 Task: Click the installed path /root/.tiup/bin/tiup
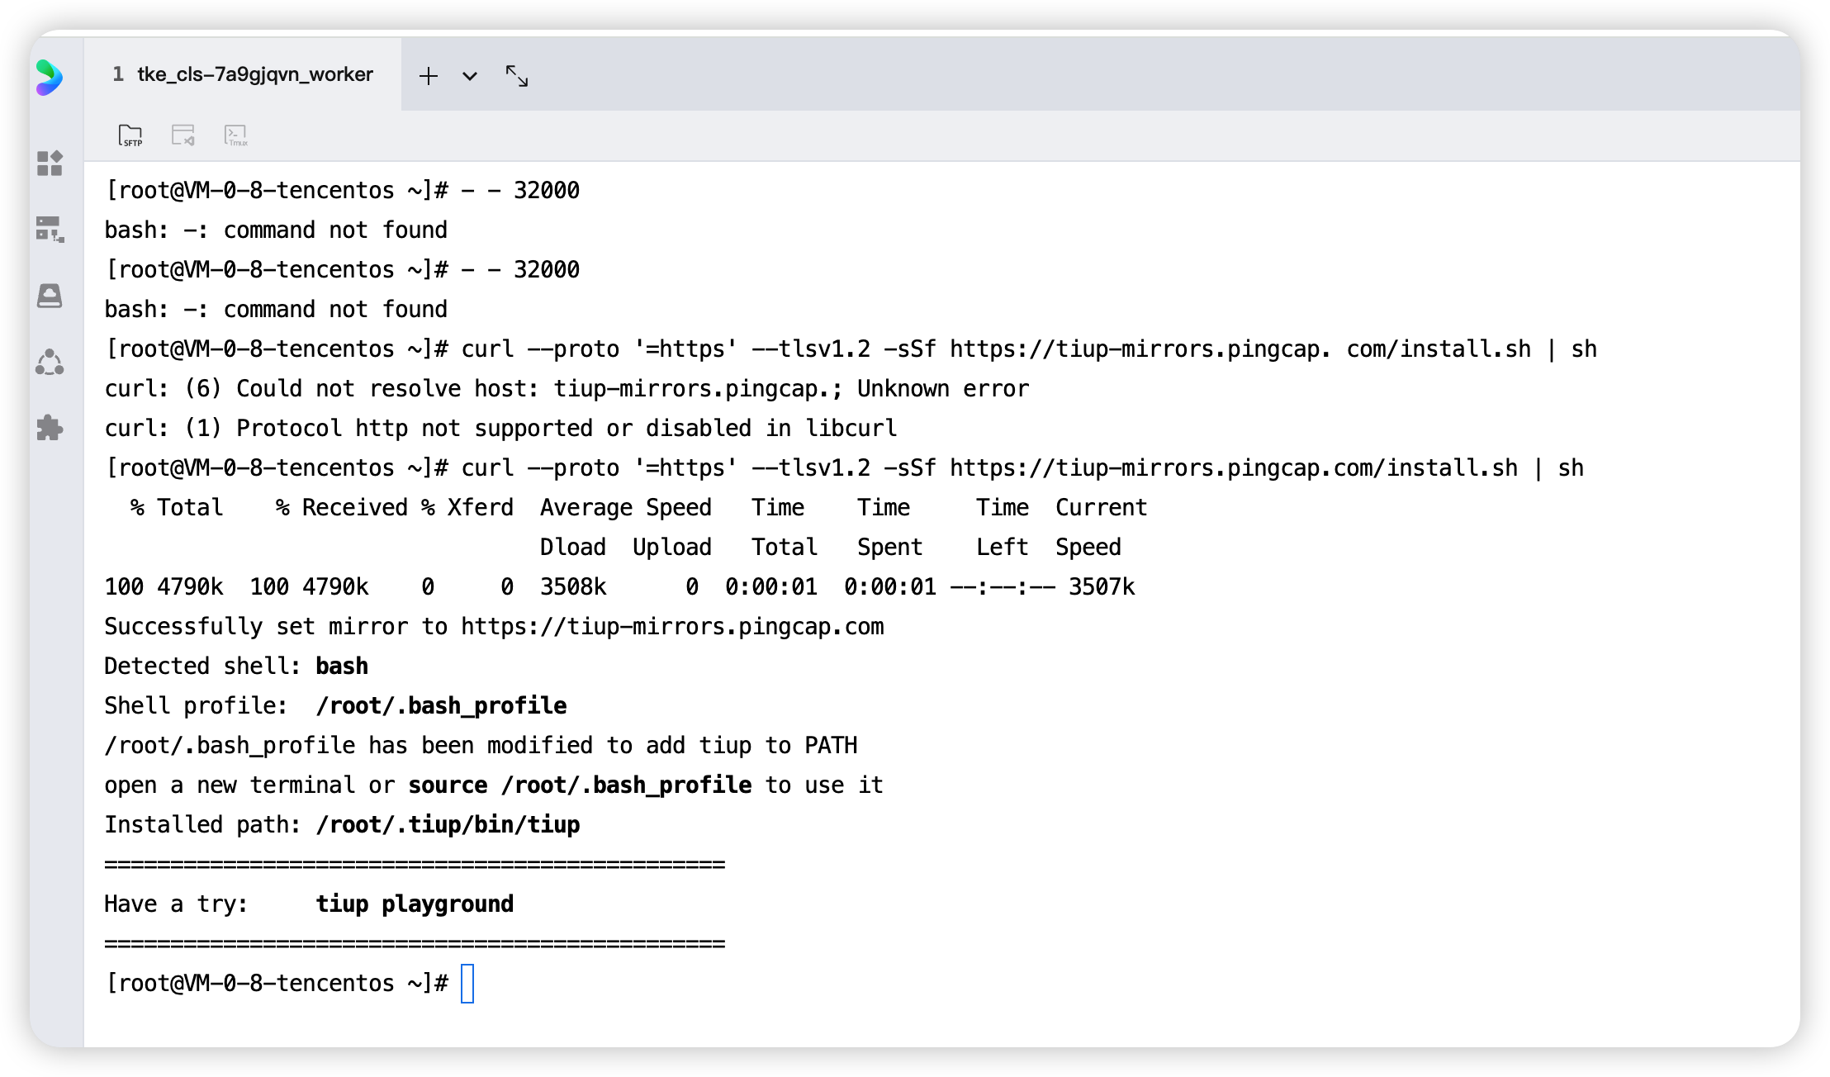pyautogui.click(x=448, y=825)
